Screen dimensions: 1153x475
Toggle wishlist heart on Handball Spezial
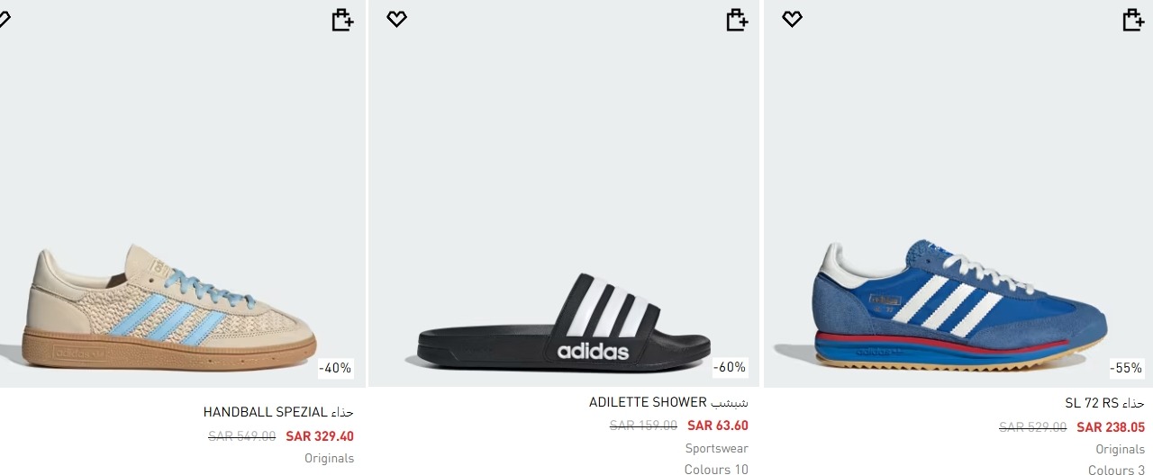pos(3,19)
